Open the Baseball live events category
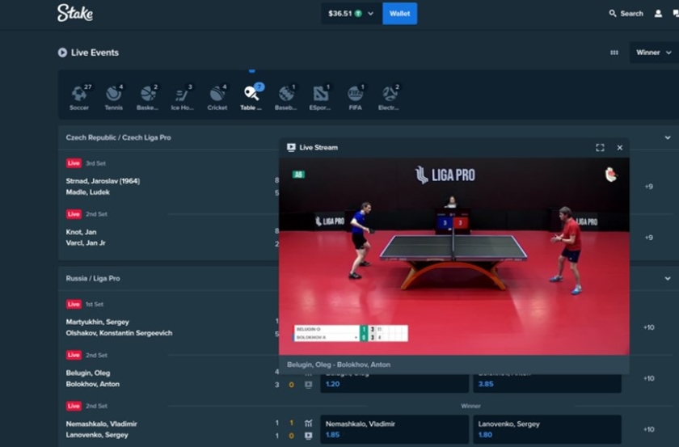 tap(286, 98)
